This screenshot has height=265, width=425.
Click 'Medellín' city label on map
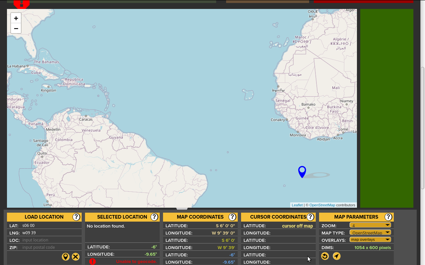tap(53, 130)
